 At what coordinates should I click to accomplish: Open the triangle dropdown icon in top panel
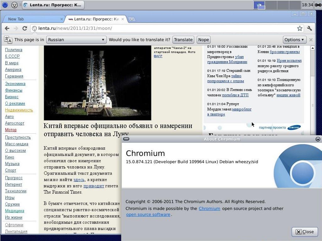pyautogui.click(x=14, y=5)
